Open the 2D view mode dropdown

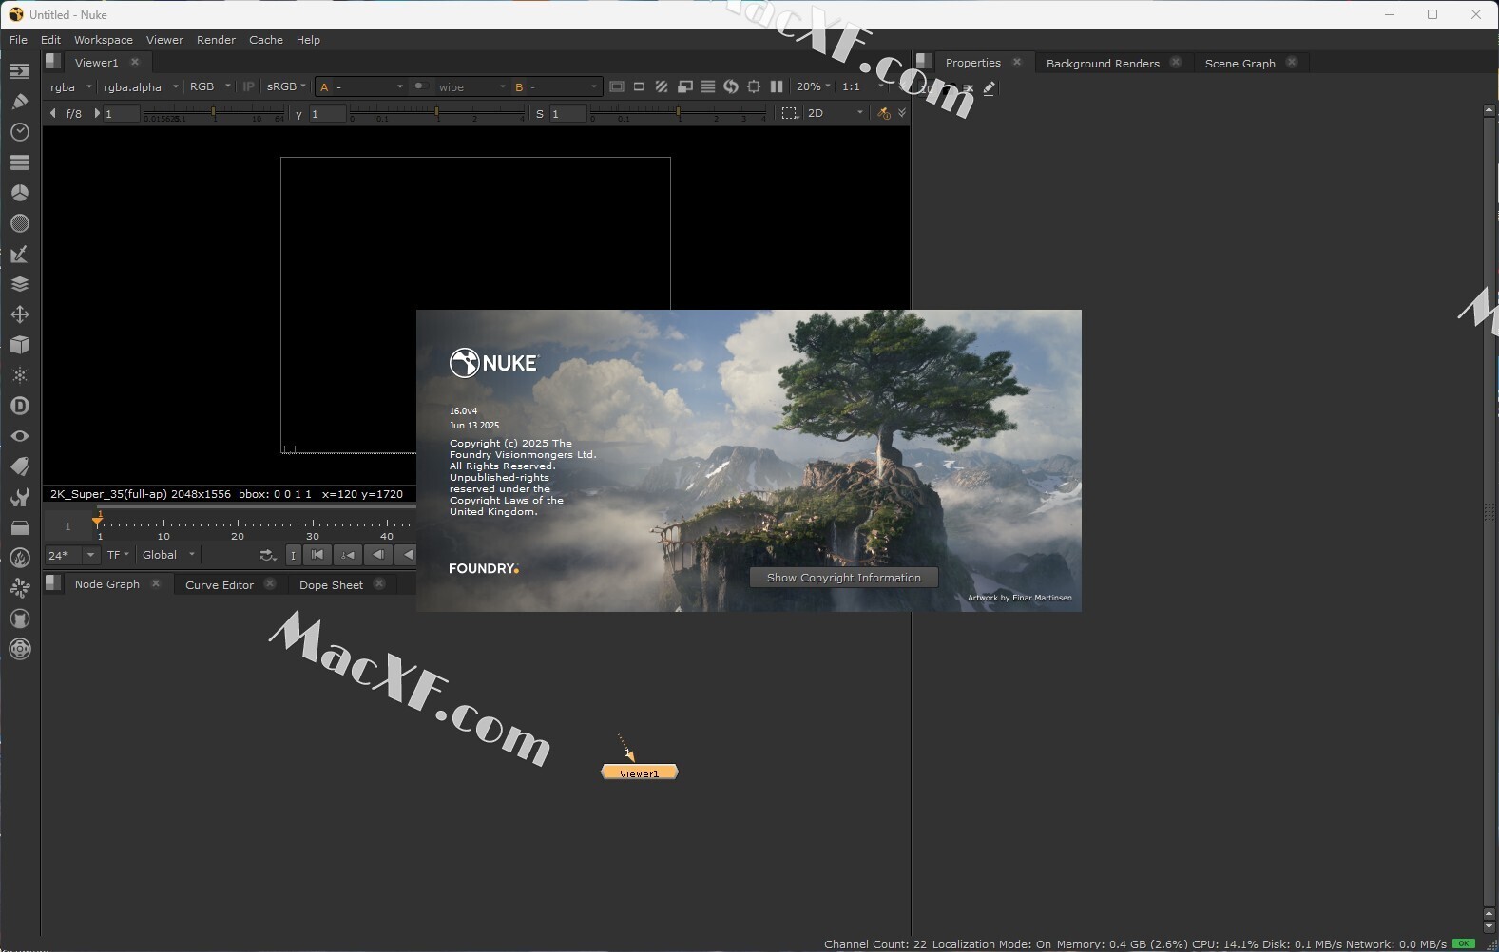[836, 113]
